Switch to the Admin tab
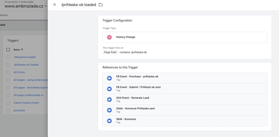The height and width of the screenshot is (137, 279). pyautogui.click(x=4, y=15)
